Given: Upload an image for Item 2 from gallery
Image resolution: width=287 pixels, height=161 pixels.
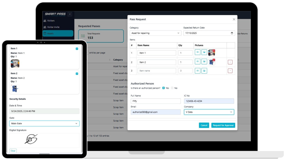Looking at the screenshot, I should (204, 62).
